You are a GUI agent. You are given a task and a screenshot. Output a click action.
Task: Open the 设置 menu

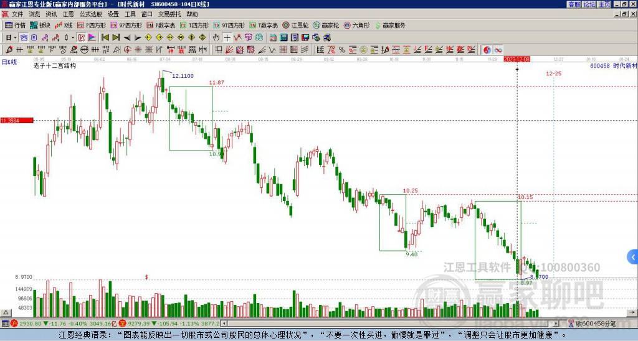click(113, 14)
